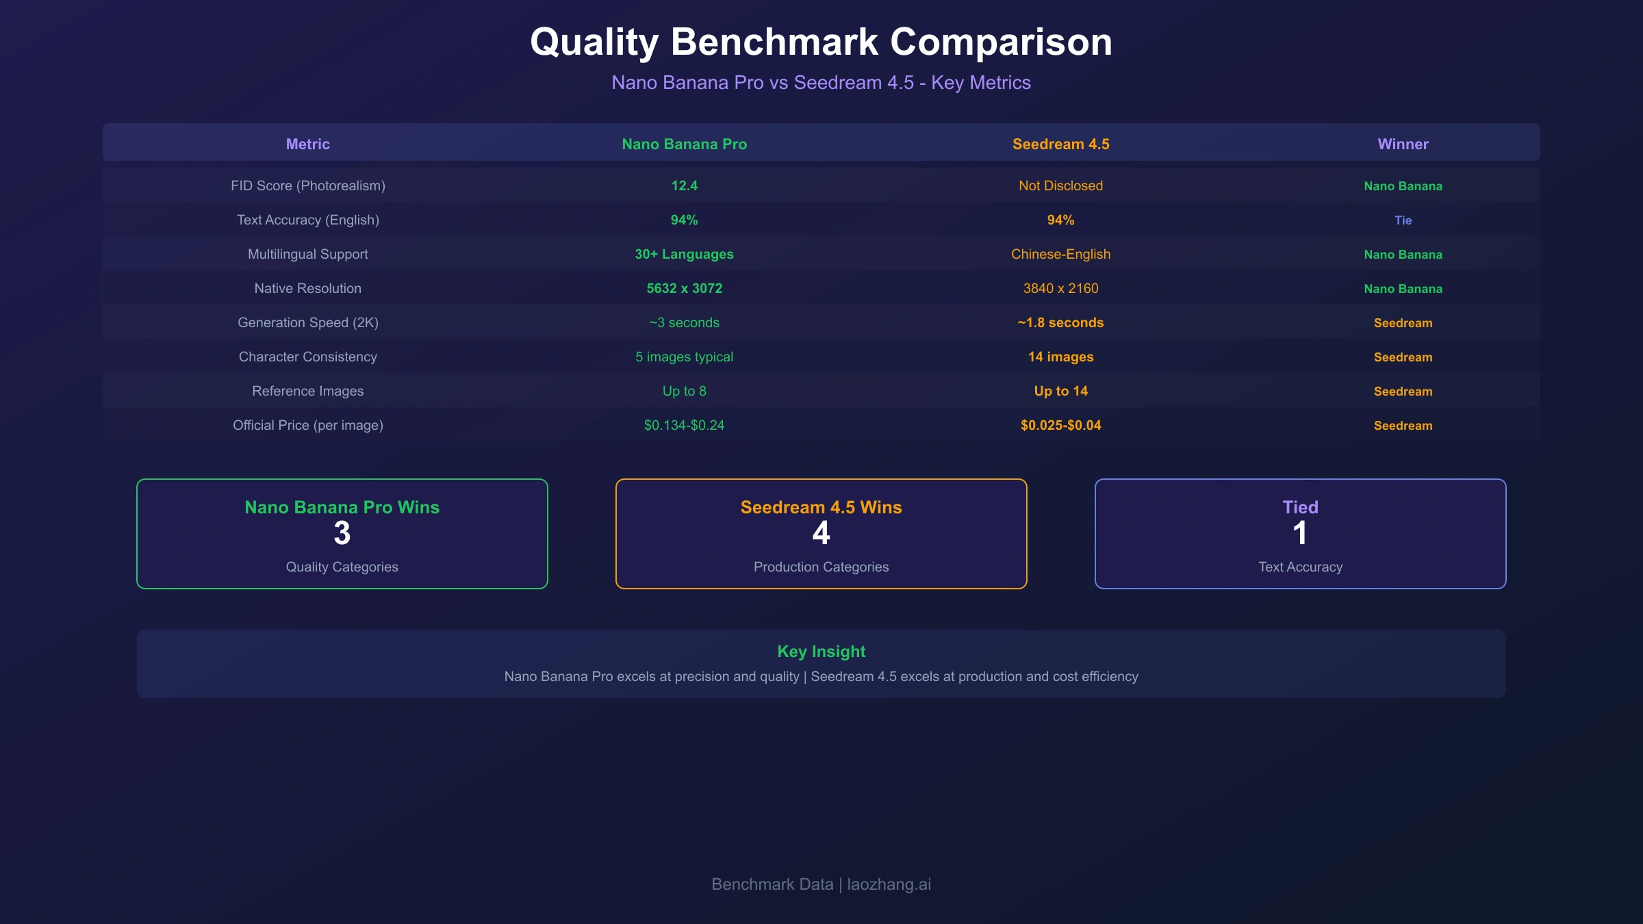Click the "~3 seconds" value
1643x924 pixels.
[x=685, y=322]
